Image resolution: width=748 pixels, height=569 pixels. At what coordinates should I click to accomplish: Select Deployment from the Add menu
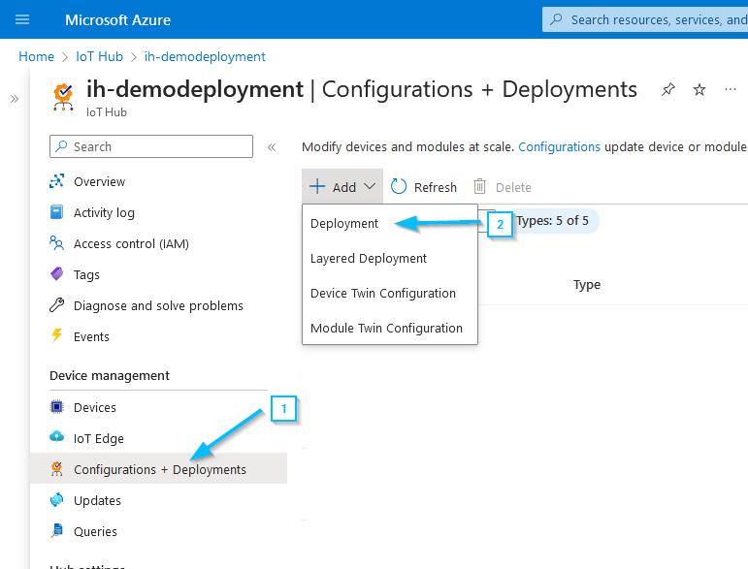click(344, 223)
